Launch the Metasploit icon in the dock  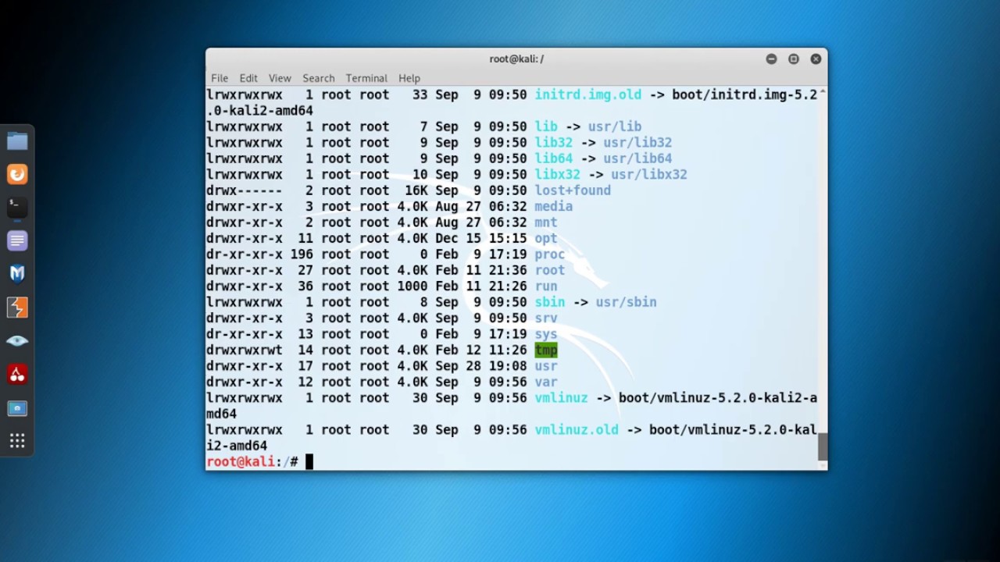[17, 273]
